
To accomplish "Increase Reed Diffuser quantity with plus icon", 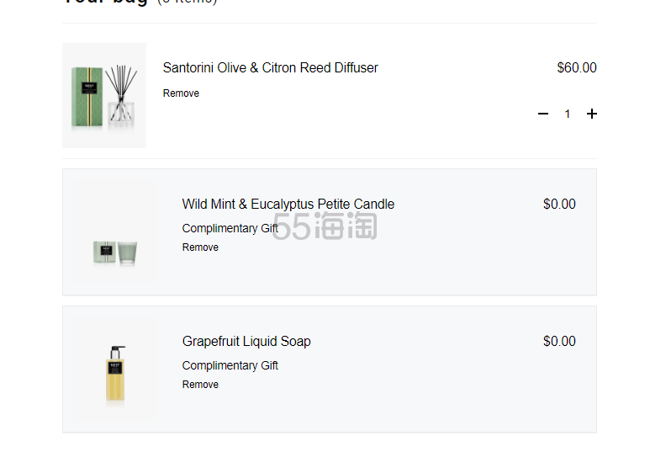I will (x=591, y=114).
